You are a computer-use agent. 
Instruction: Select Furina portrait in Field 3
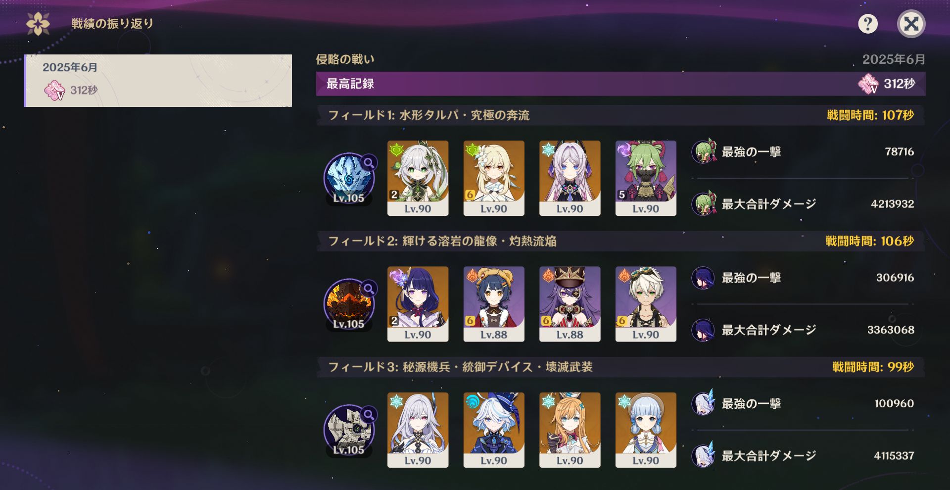(494, 430)
